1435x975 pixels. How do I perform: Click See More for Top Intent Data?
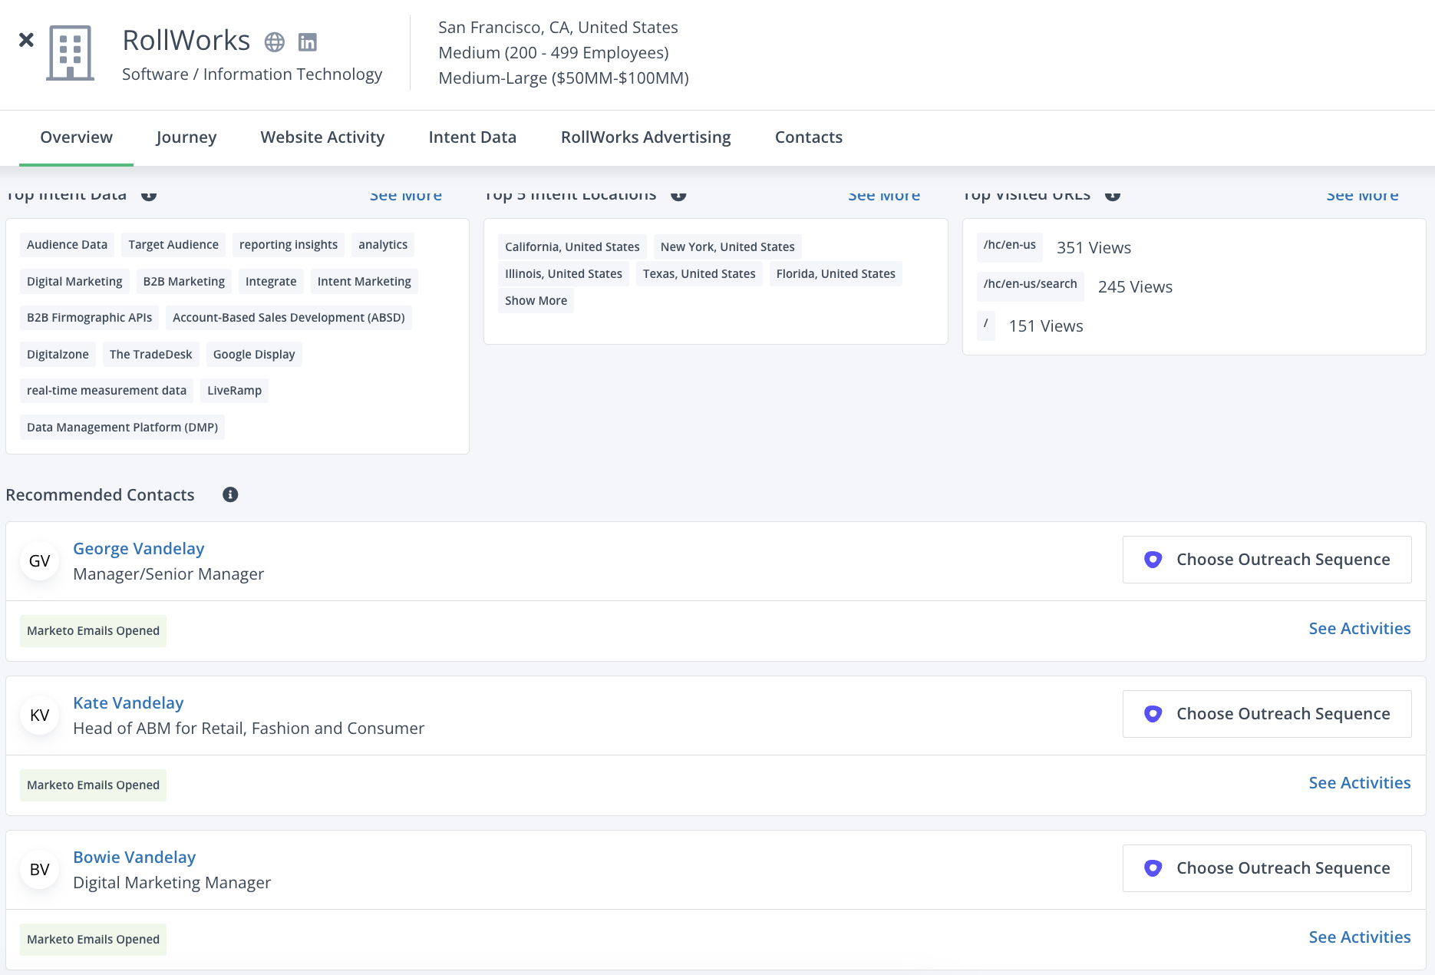pyautogui.click(x=406, y=195)
